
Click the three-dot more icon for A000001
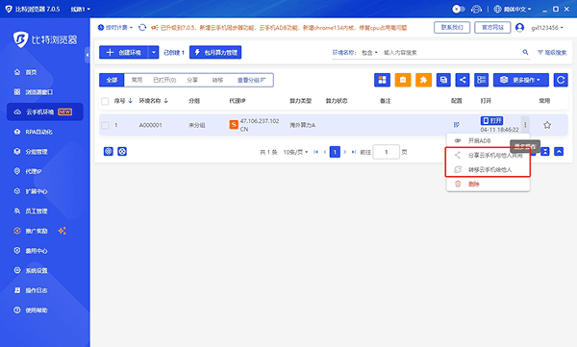(525, 125)
